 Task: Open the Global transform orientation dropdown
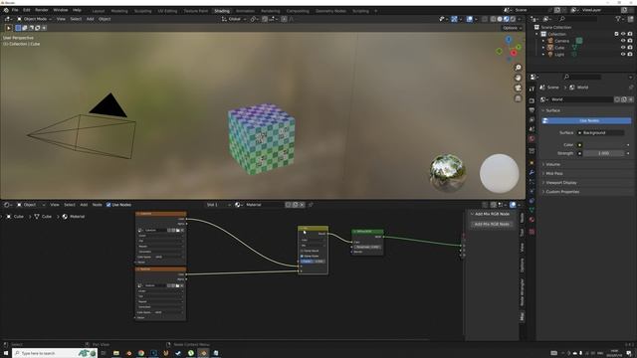(234, 19)
